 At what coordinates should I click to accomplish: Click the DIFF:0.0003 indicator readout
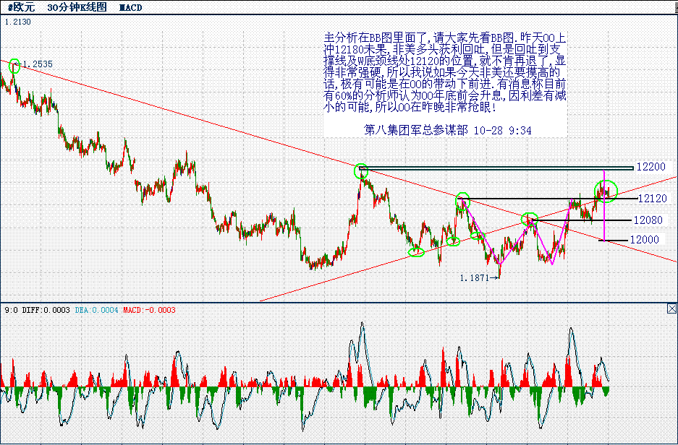click(46, 310)
